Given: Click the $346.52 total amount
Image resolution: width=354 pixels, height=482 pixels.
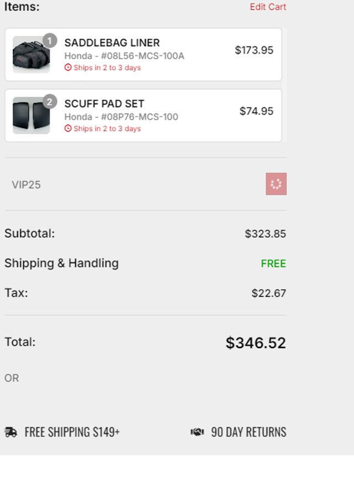Looking at the screenshot, I should [256, 343].
